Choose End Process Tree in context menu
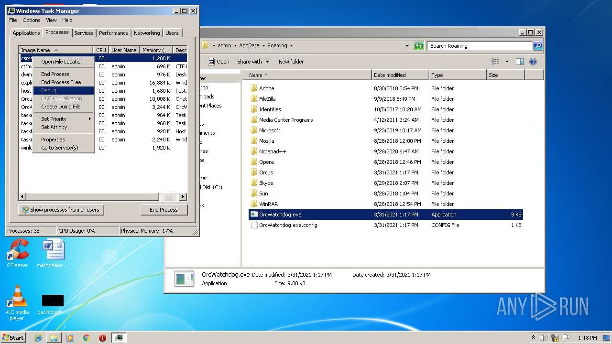The width and height of the screenshot is (612, 344). (x=64, y=82)
